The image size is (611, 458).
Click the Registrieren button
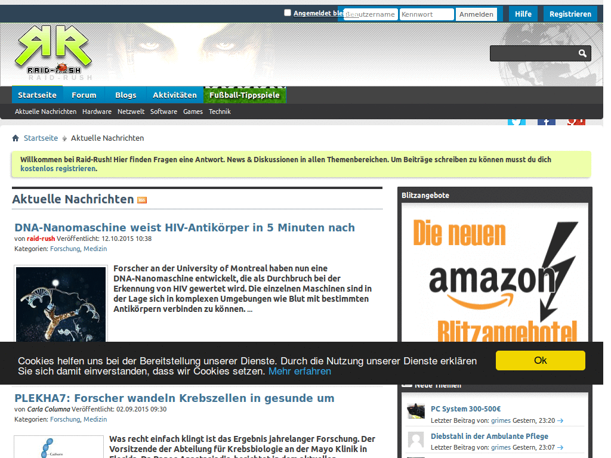pyautogui.click(x=570, y=14)
